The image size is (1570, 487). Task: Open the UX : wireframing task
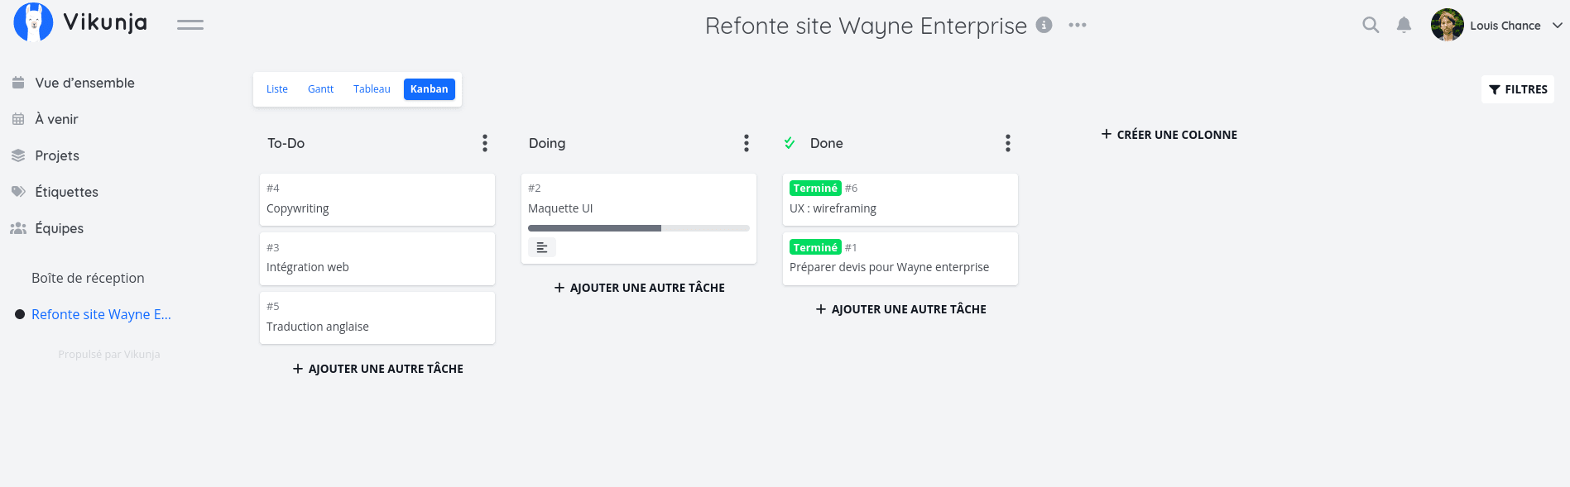[x=900, y=199]
